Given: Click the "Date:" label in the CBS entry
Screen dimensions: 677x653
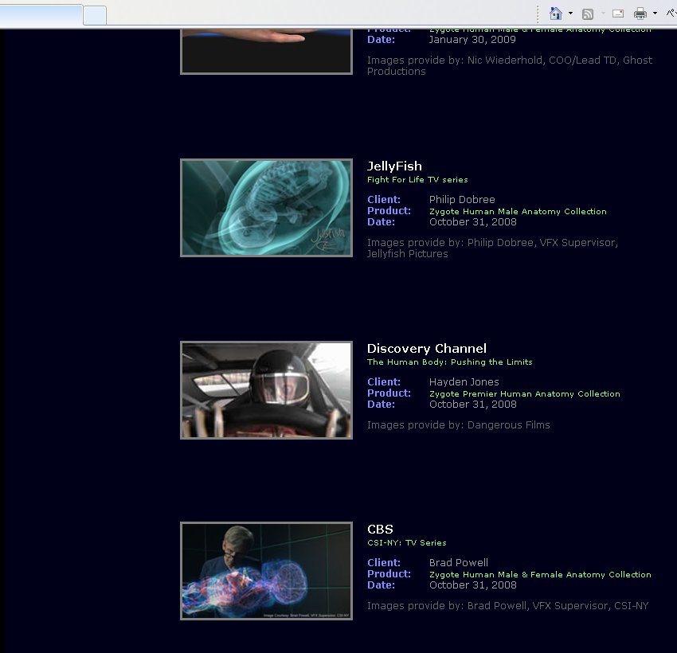Looking at the screenshot, I should point(381,585).
